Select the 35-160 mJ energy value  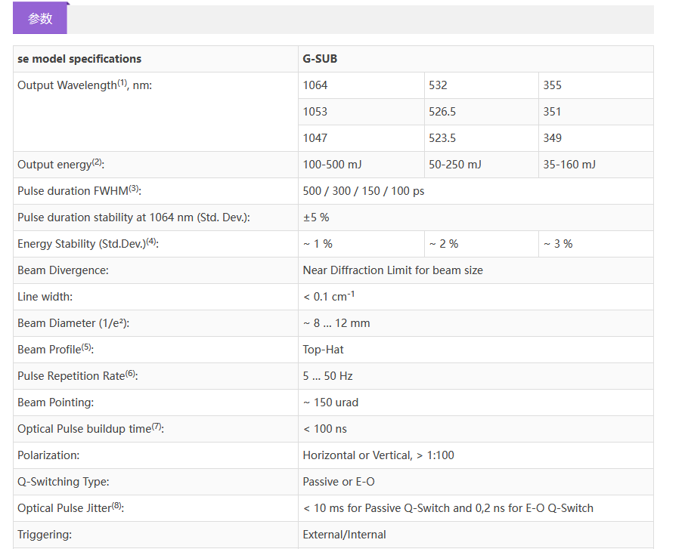click(569, 165)
